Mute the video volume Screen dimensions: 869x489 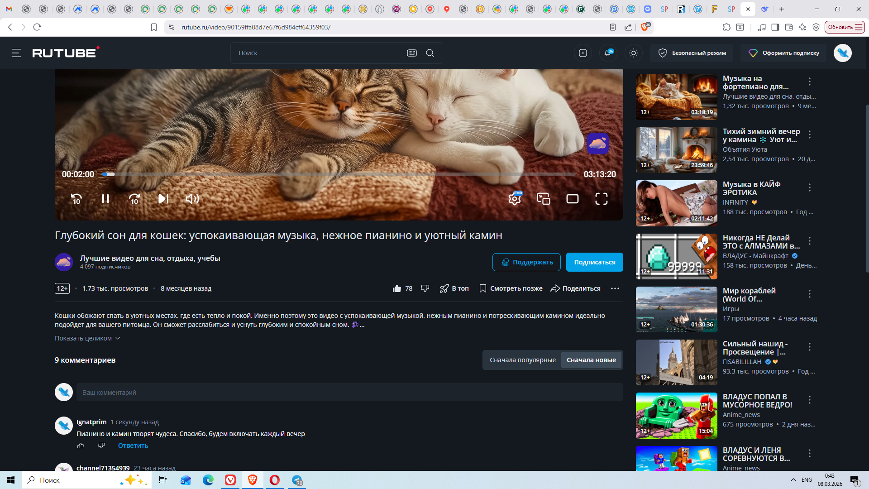[192, 199]
